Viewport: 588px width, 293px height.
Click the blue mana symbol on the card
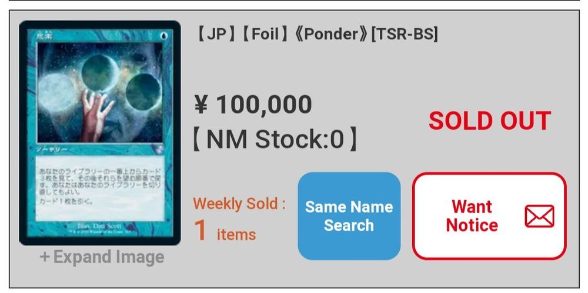click(x=163, y=36)
